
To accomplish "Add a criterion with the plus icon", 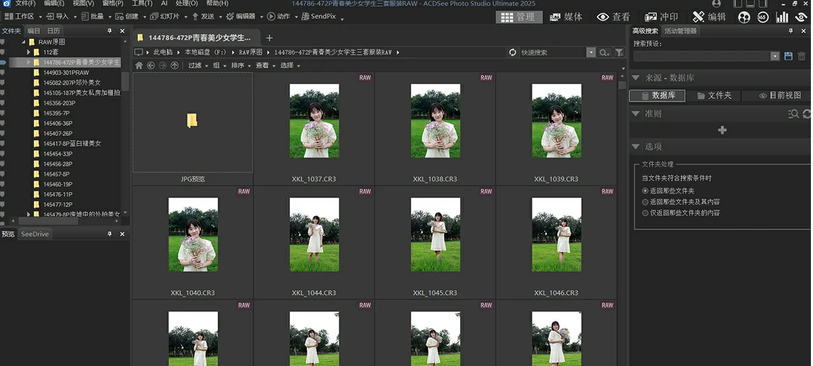I will pyautogui.click(x=722, y=130).
